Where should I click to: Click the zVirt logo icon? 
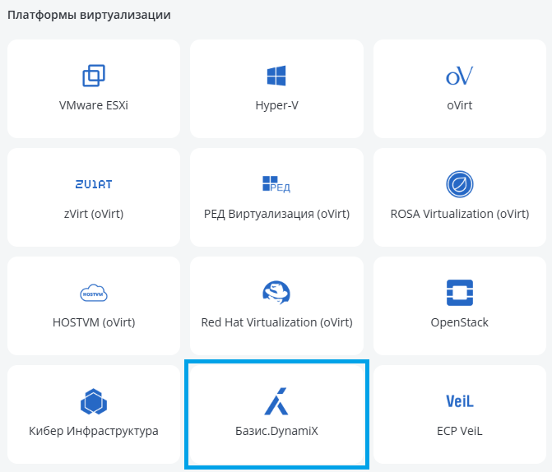94,184
